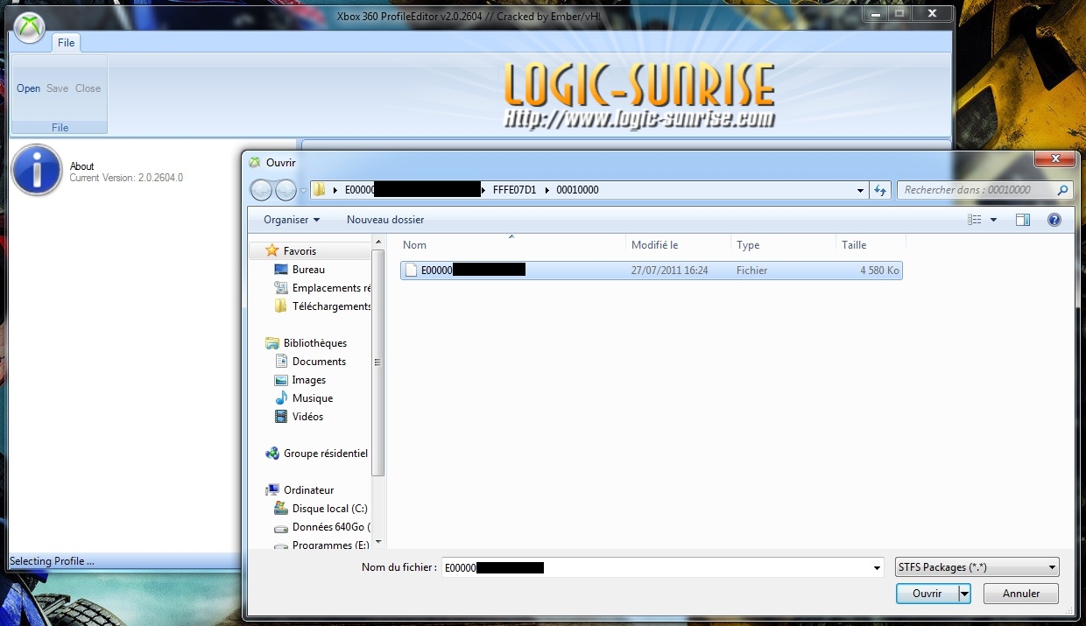Screen dimensions: 1086x626
Task: Open the Données 640Go drive
Action: pyautogui.click(x=331, y=527)
